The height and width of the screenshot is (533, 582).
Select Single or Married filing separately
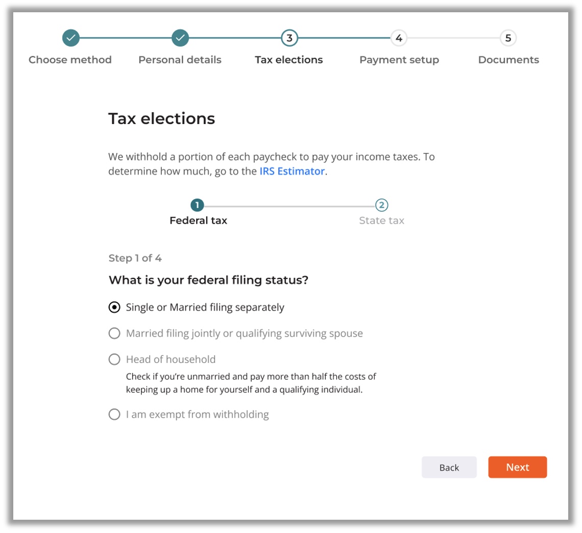tap(114, 307)
